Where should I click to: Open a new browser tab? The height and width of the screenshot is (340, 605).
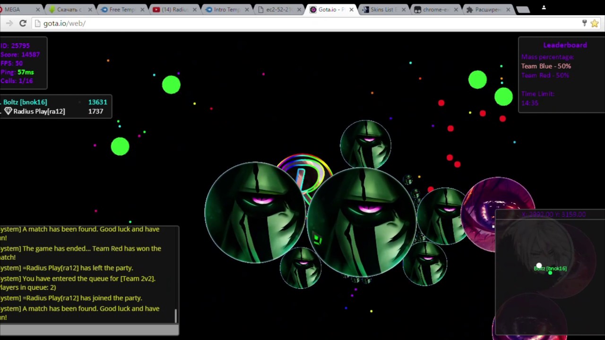pos(523,9)
